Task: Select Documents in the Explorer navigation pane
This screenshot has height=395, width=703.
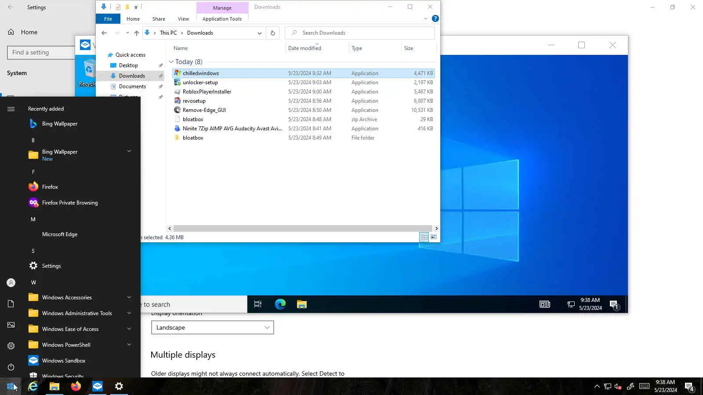Action: [132, 86]
